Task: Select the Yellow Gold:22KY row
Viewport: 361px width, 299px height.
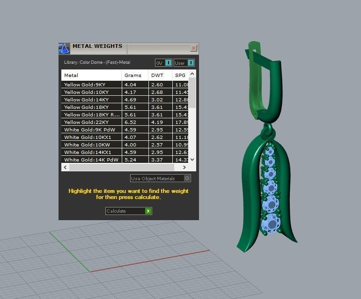Action: (125, 122)
